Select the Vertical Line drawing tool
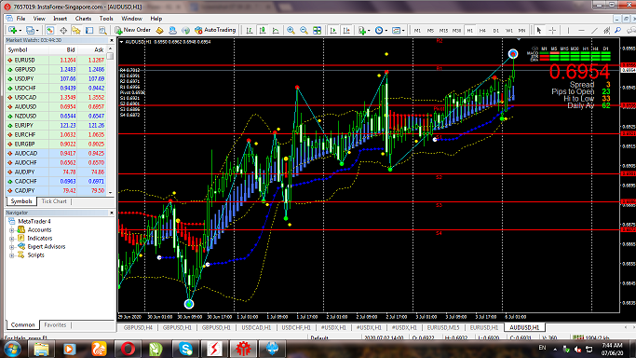The width and height of the screenshot is (636, 358). pos(568,30)
